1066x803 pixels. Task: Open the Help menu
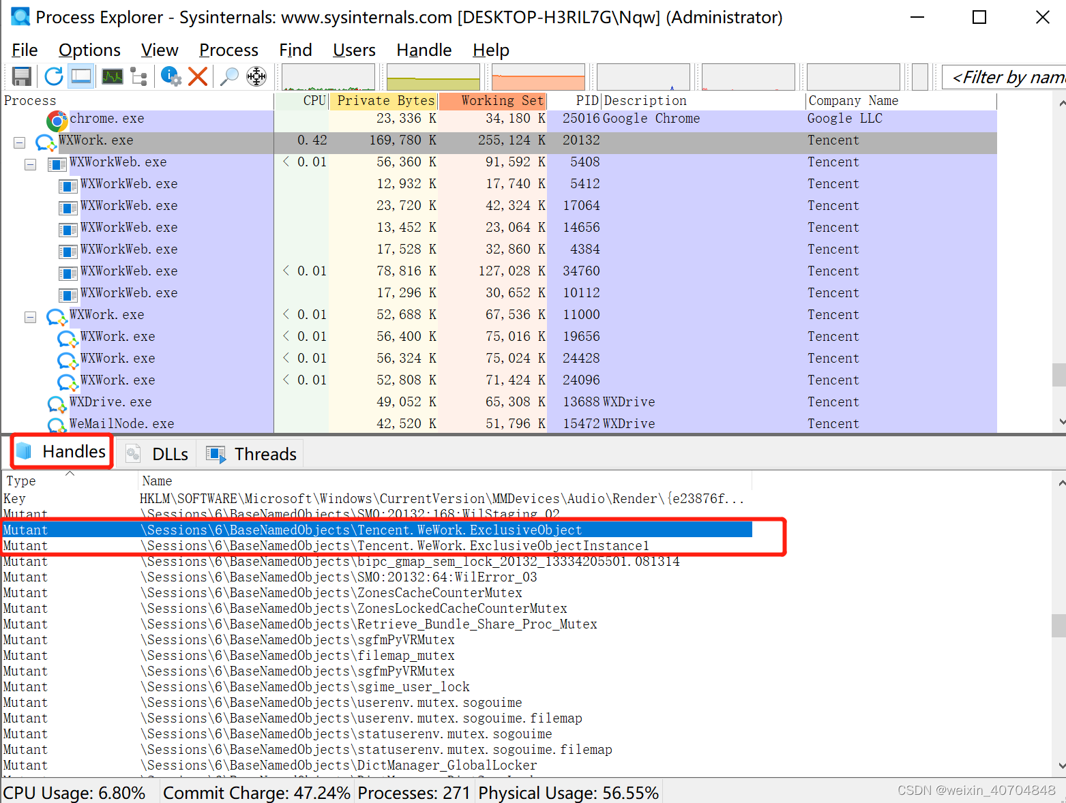click(x=491, y=50)
